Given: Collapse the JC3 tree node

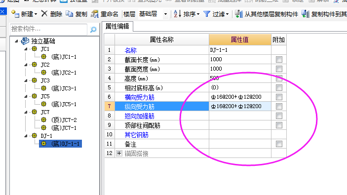Looking at the screenshot, I should 26,80.
